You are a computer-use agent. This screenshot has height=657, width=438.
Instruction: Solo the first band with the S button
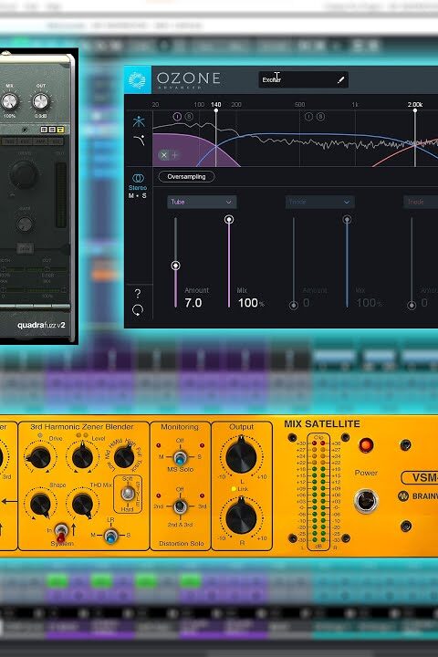pyautogui.click(x=189, y=117)
